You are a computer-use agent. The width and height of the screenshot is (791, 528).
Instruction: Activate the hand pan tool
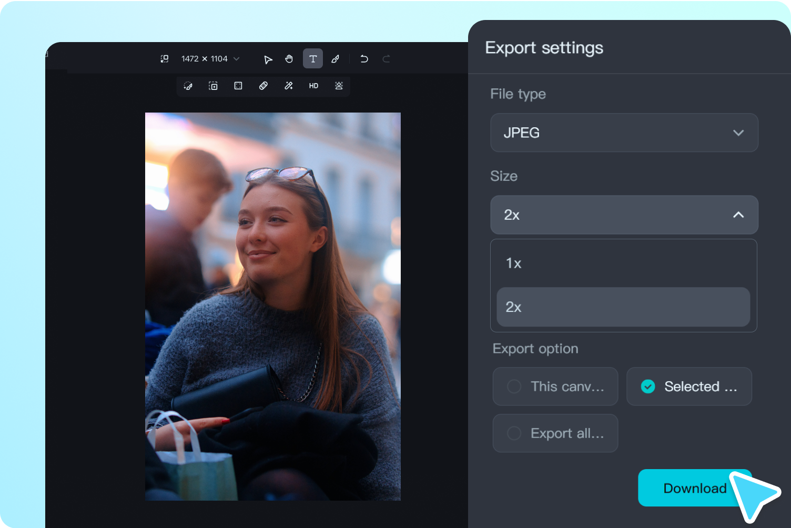pos(289,59)
